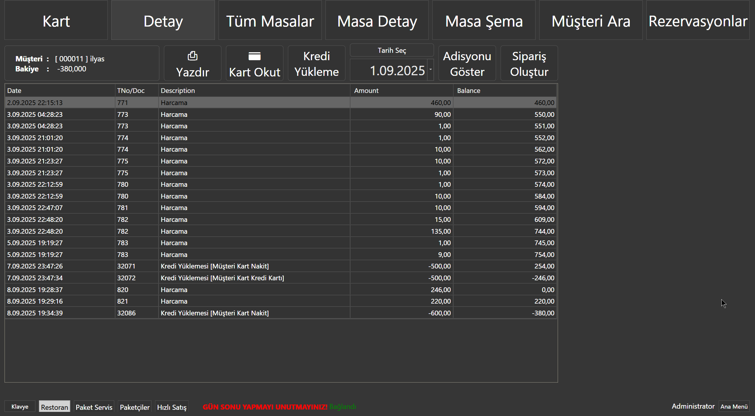
Task: Select the transaction row with TNo 32086
Action: pyautogui.click(x=281, y=313)
